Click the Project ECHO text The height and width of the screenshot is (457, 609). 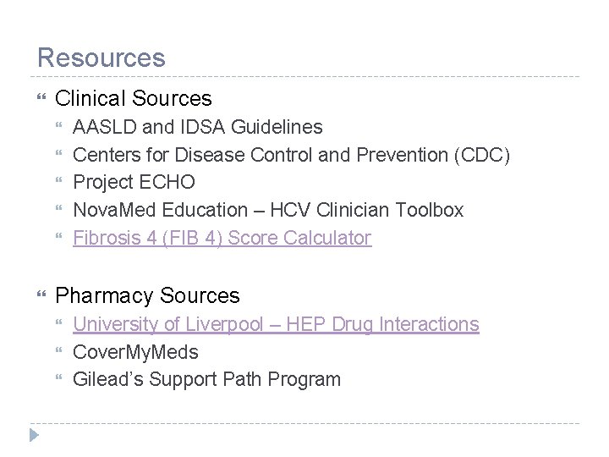pos(134,182)
